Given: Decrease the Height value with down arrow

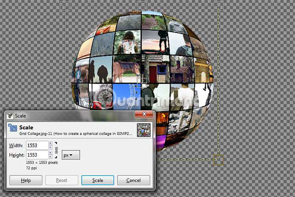Looking at the screenshot, I should 51,157.
